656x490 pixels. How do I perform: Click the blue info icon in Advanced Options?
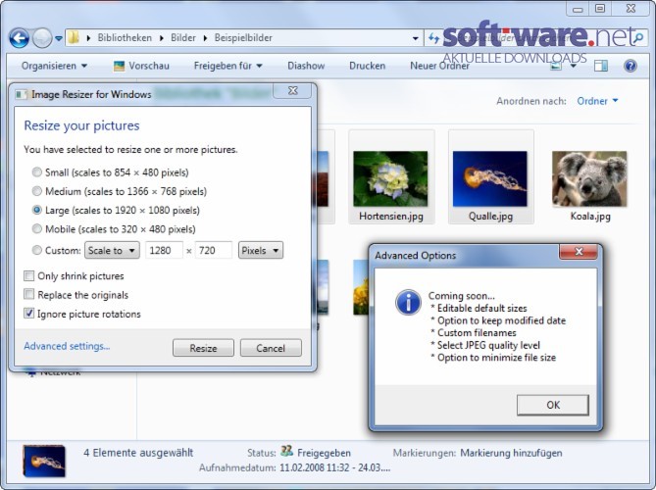coord(408,302)
